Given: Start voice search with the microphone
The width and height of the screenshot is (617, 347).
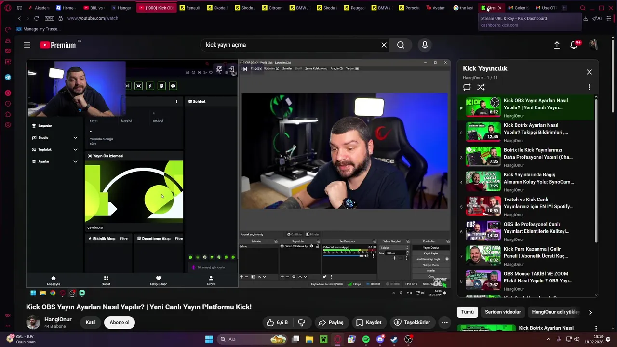Looking at the screenshot, I should tap(425, 45).
